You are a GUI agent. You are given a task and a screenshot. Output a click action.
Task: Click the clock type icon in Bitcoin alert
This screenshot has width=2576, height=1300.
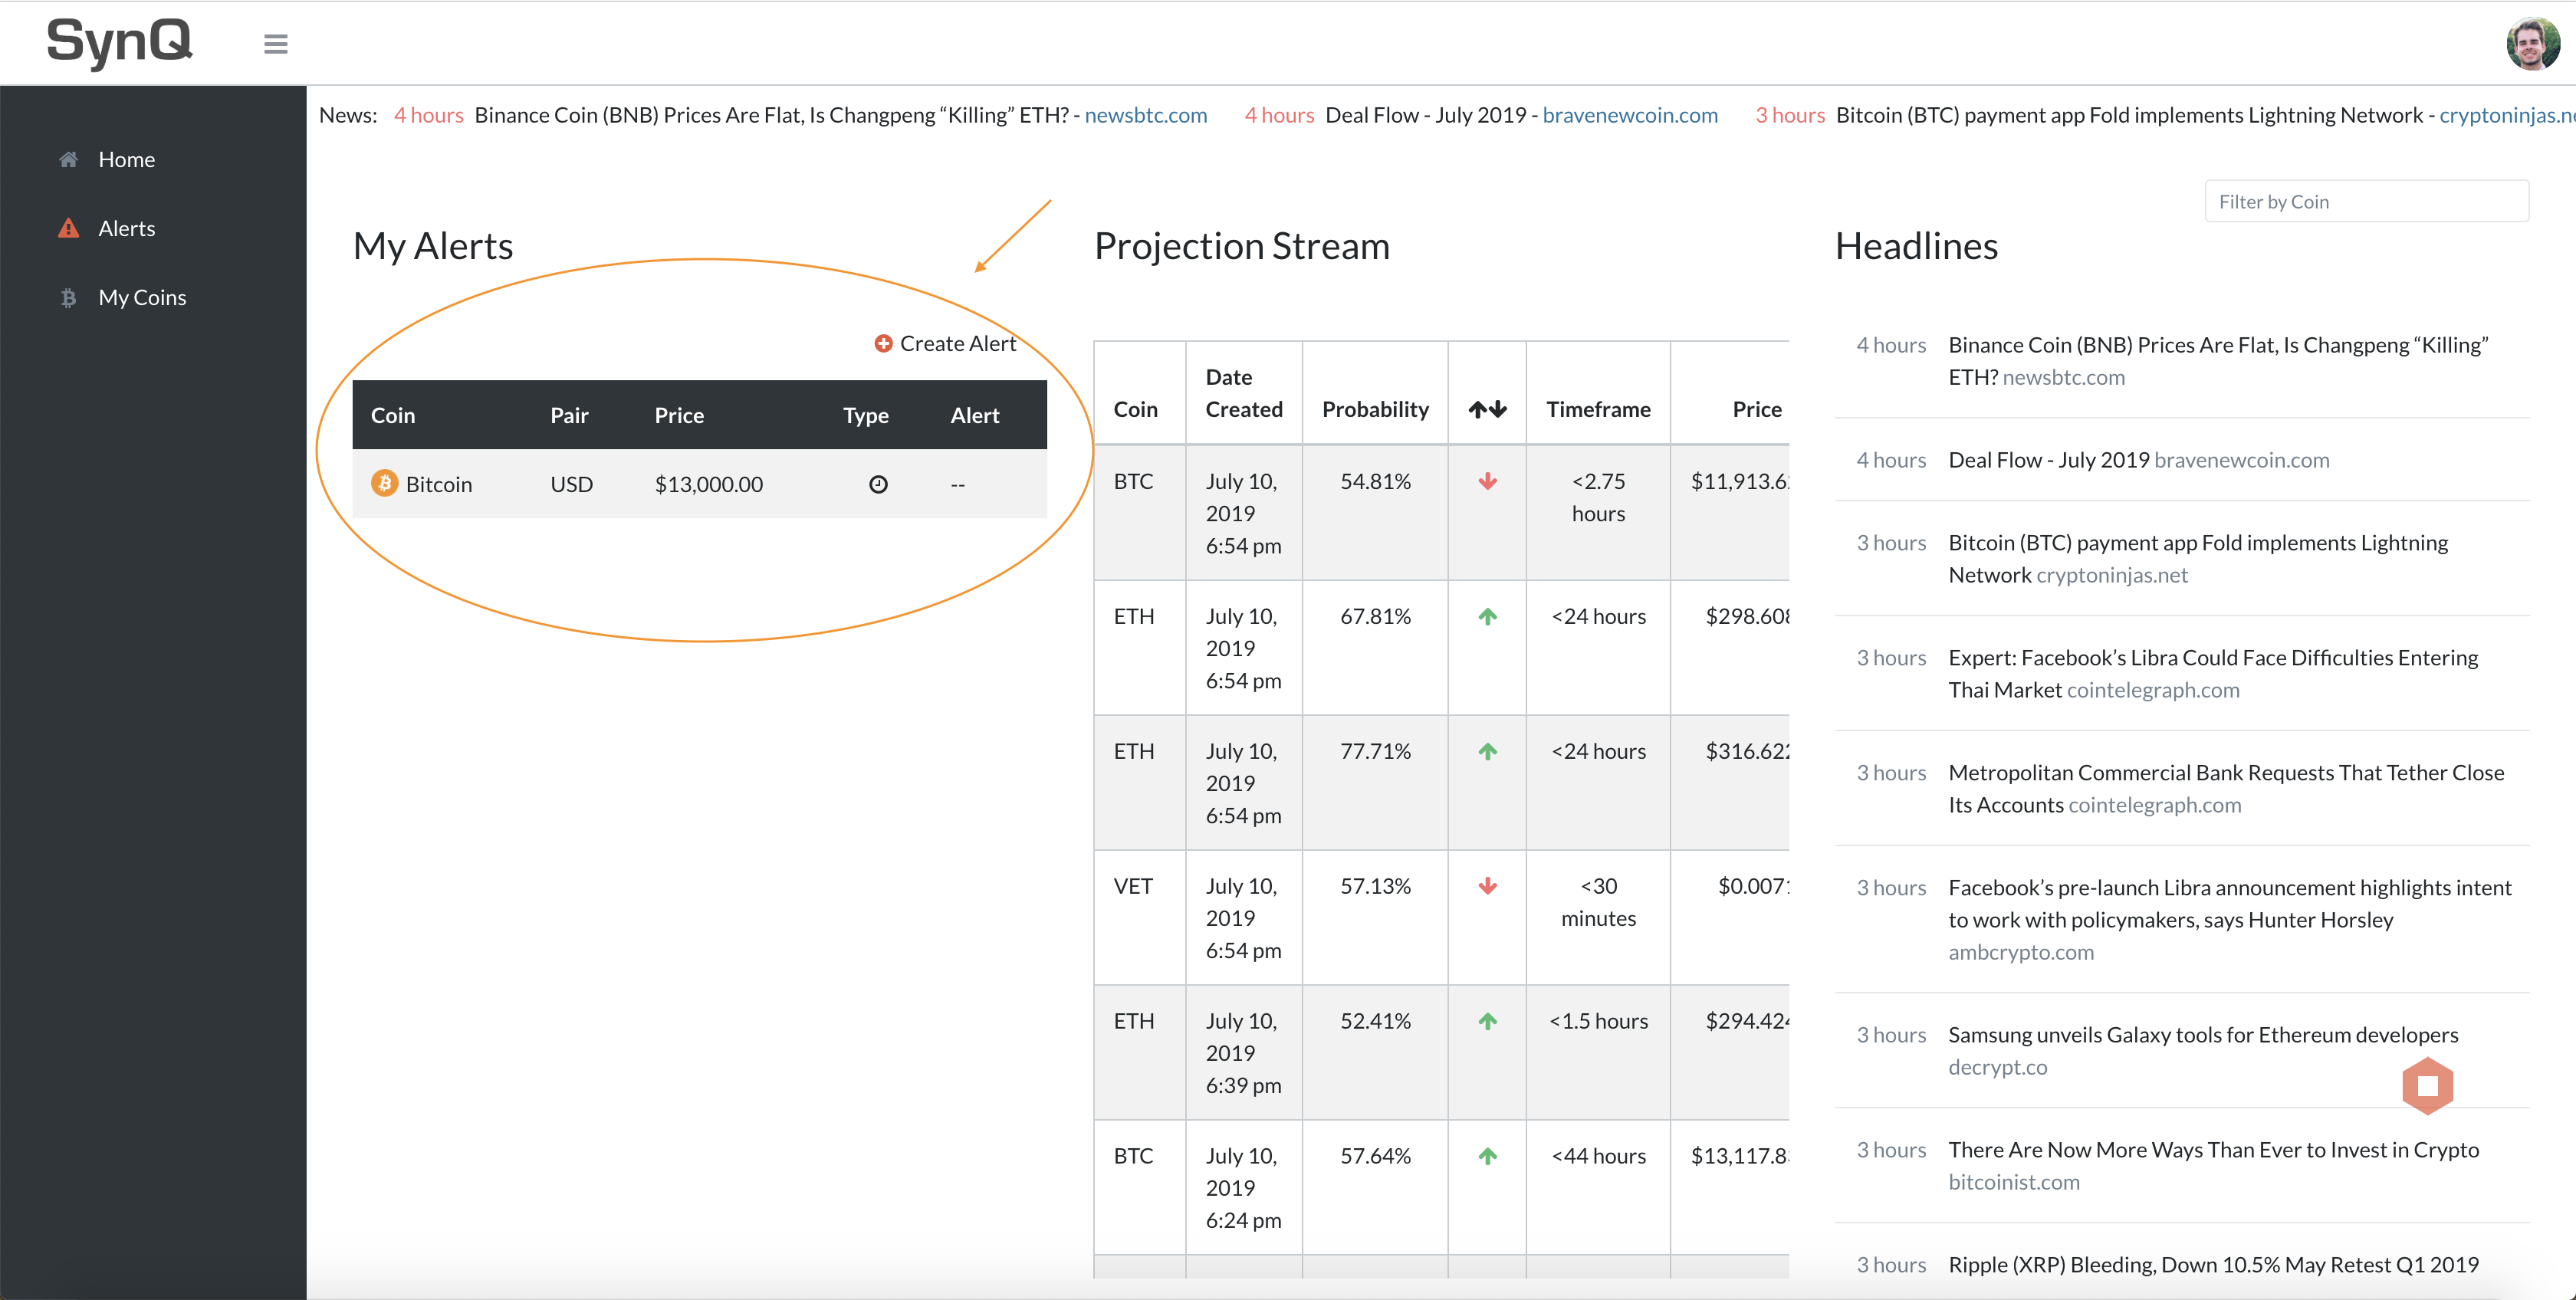878,484
